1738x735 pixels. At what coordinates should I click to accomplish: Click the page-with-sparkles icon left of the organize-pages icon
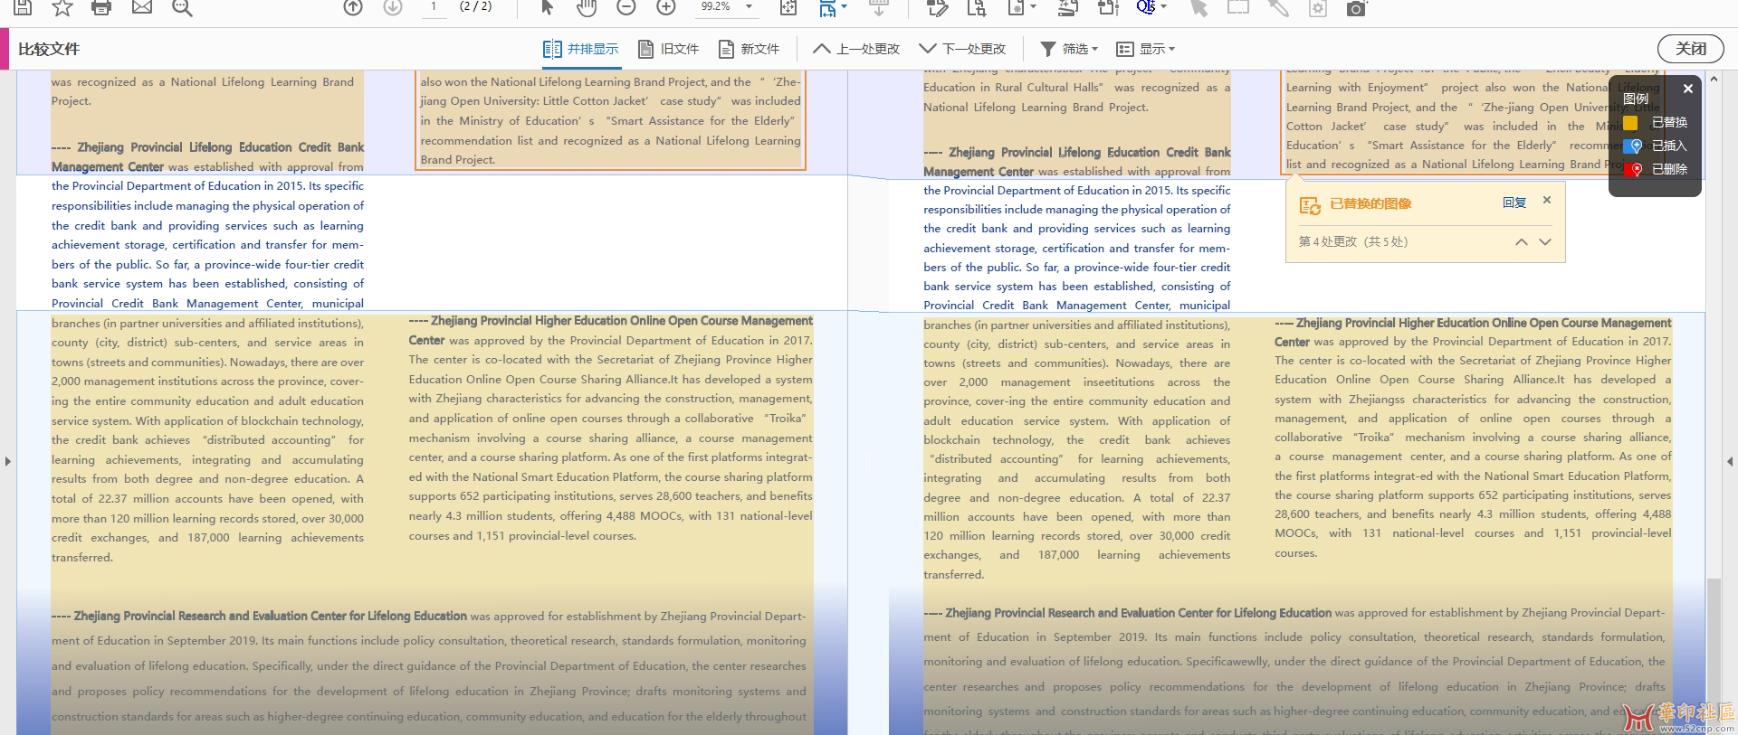1068,7
